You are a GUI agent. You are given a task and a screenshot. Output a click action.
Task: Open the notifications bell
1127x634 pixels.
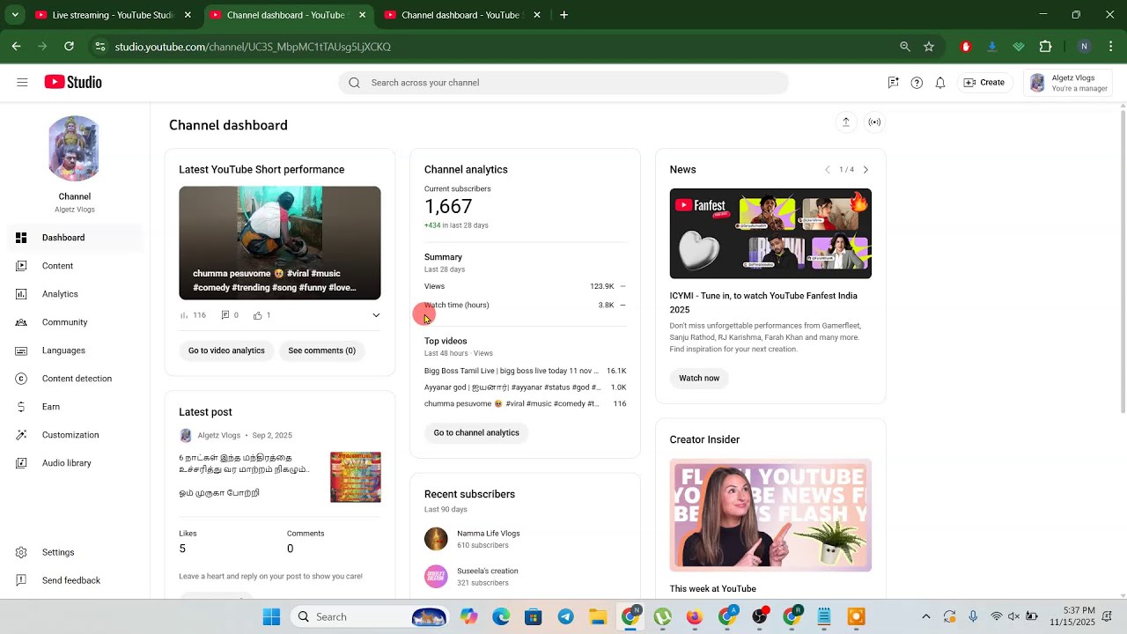pyautogui.click(x=940, y=83)
